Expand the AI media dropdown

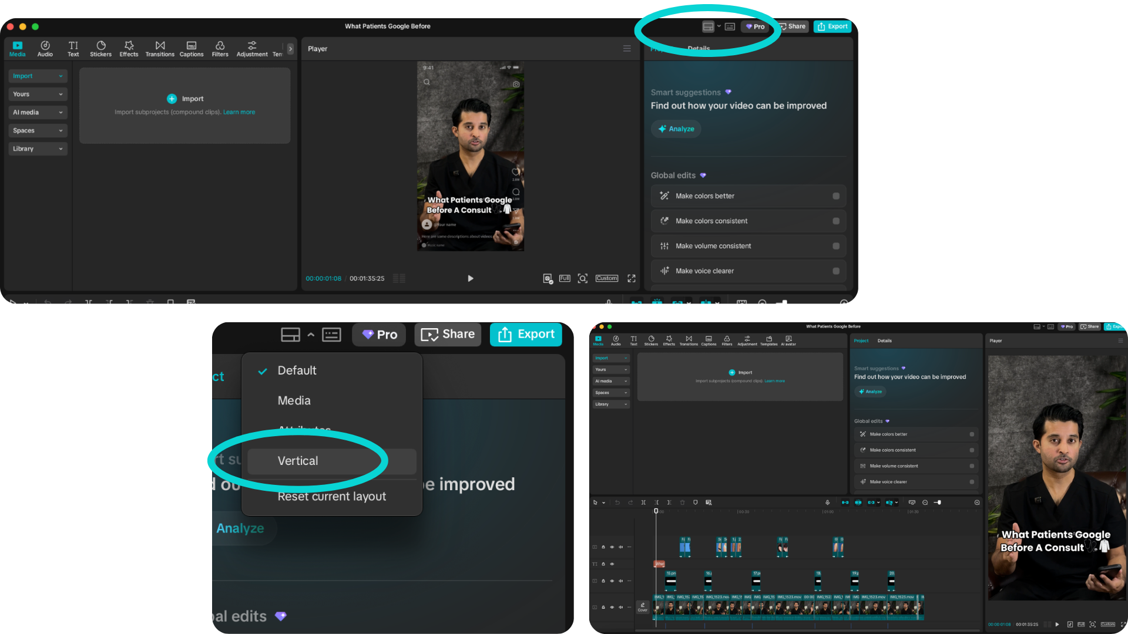38,112
